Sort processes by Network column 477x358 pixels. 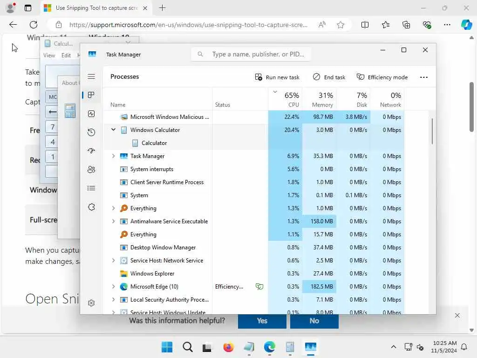[x=388, y=99]
